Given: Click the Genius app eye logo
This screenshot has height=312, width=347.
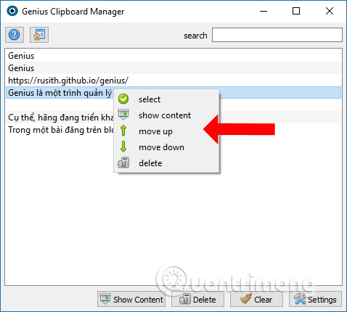Looking at the screenshot, I should pos(12,11).
